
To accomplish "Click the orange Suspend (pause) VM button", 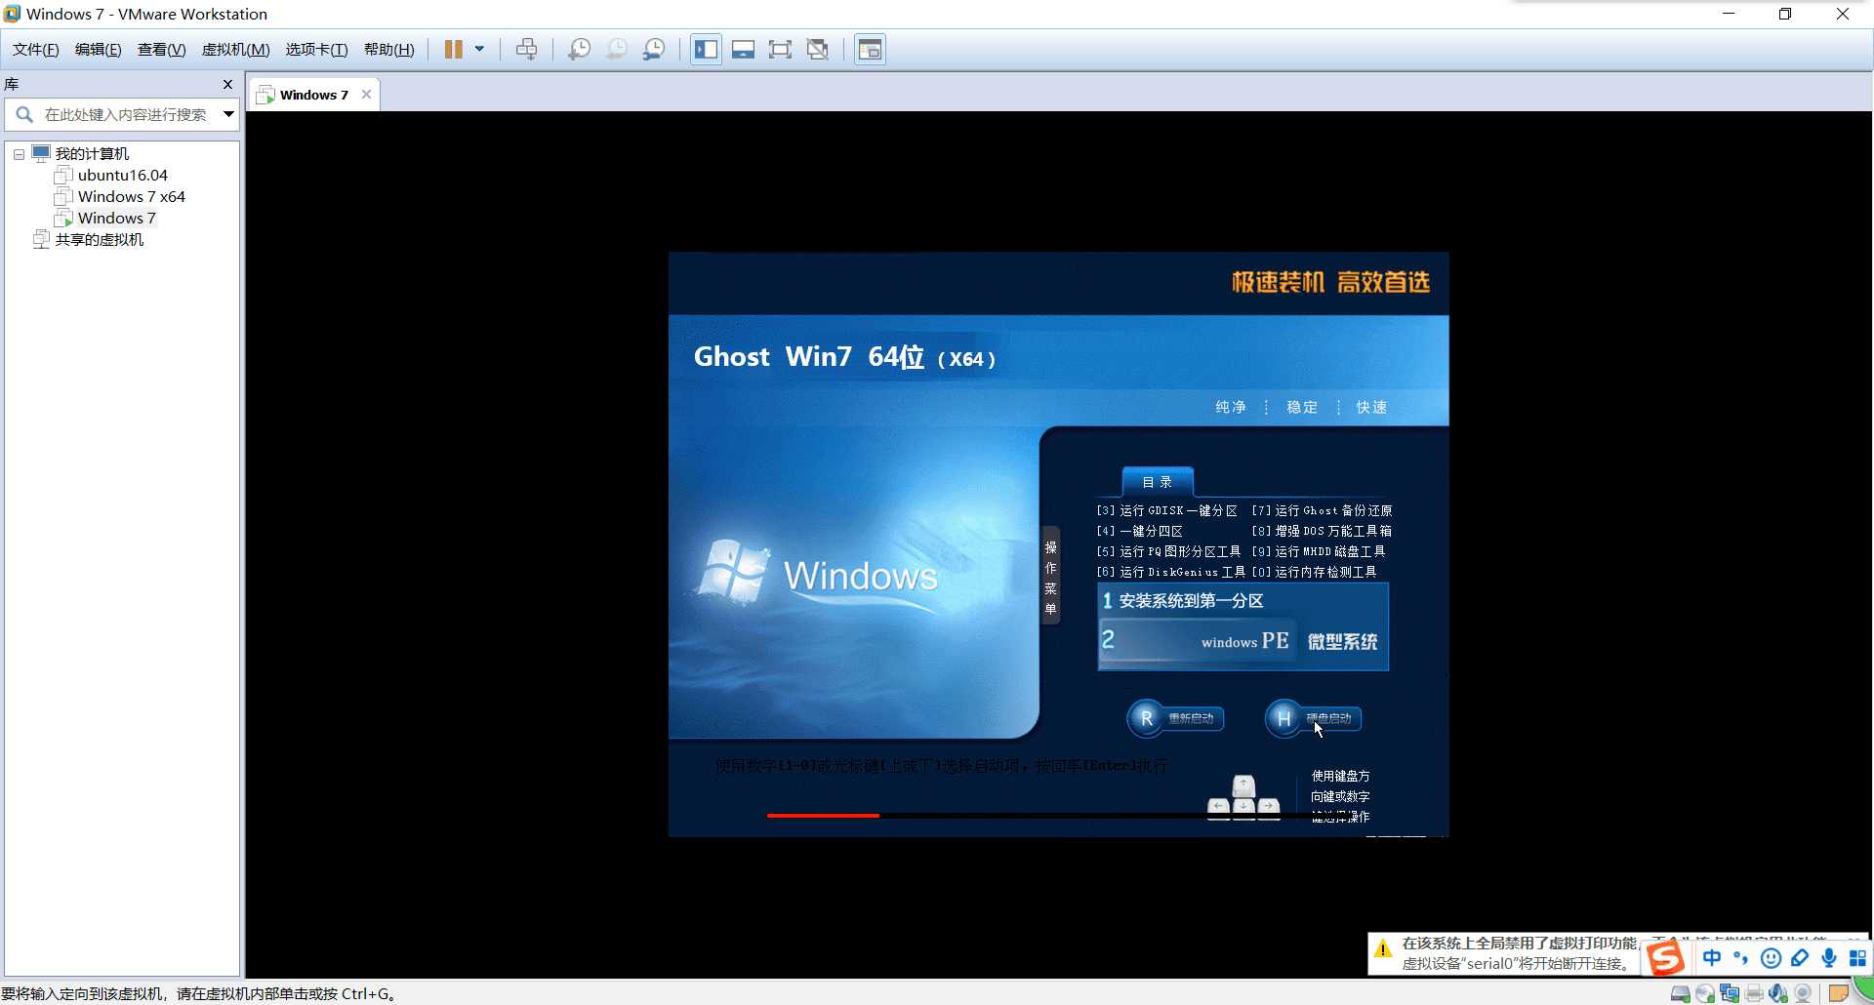I will tap(454, 50).
